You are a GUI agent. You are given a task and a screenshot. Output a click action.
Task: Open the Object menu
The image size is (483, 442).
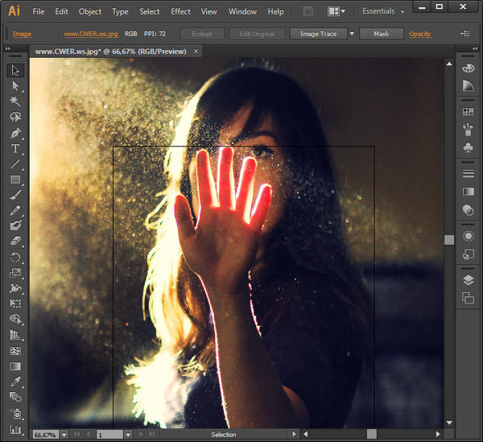[90, 12]
